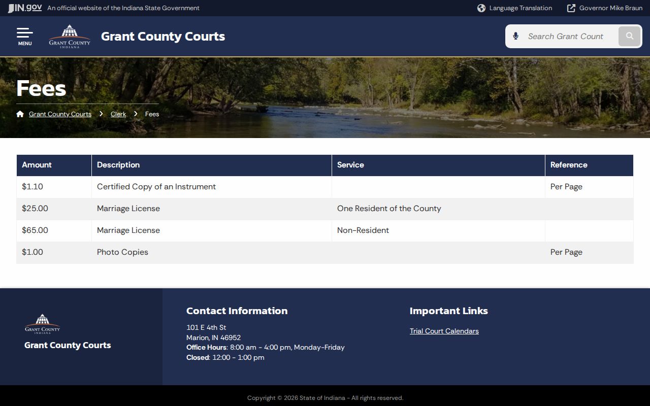Image resolution: width=650 pixels, height=406 pixels.
Task: Click the Grant County Indiana header logo
Action: pyautogui.click(x=70, y=37)
